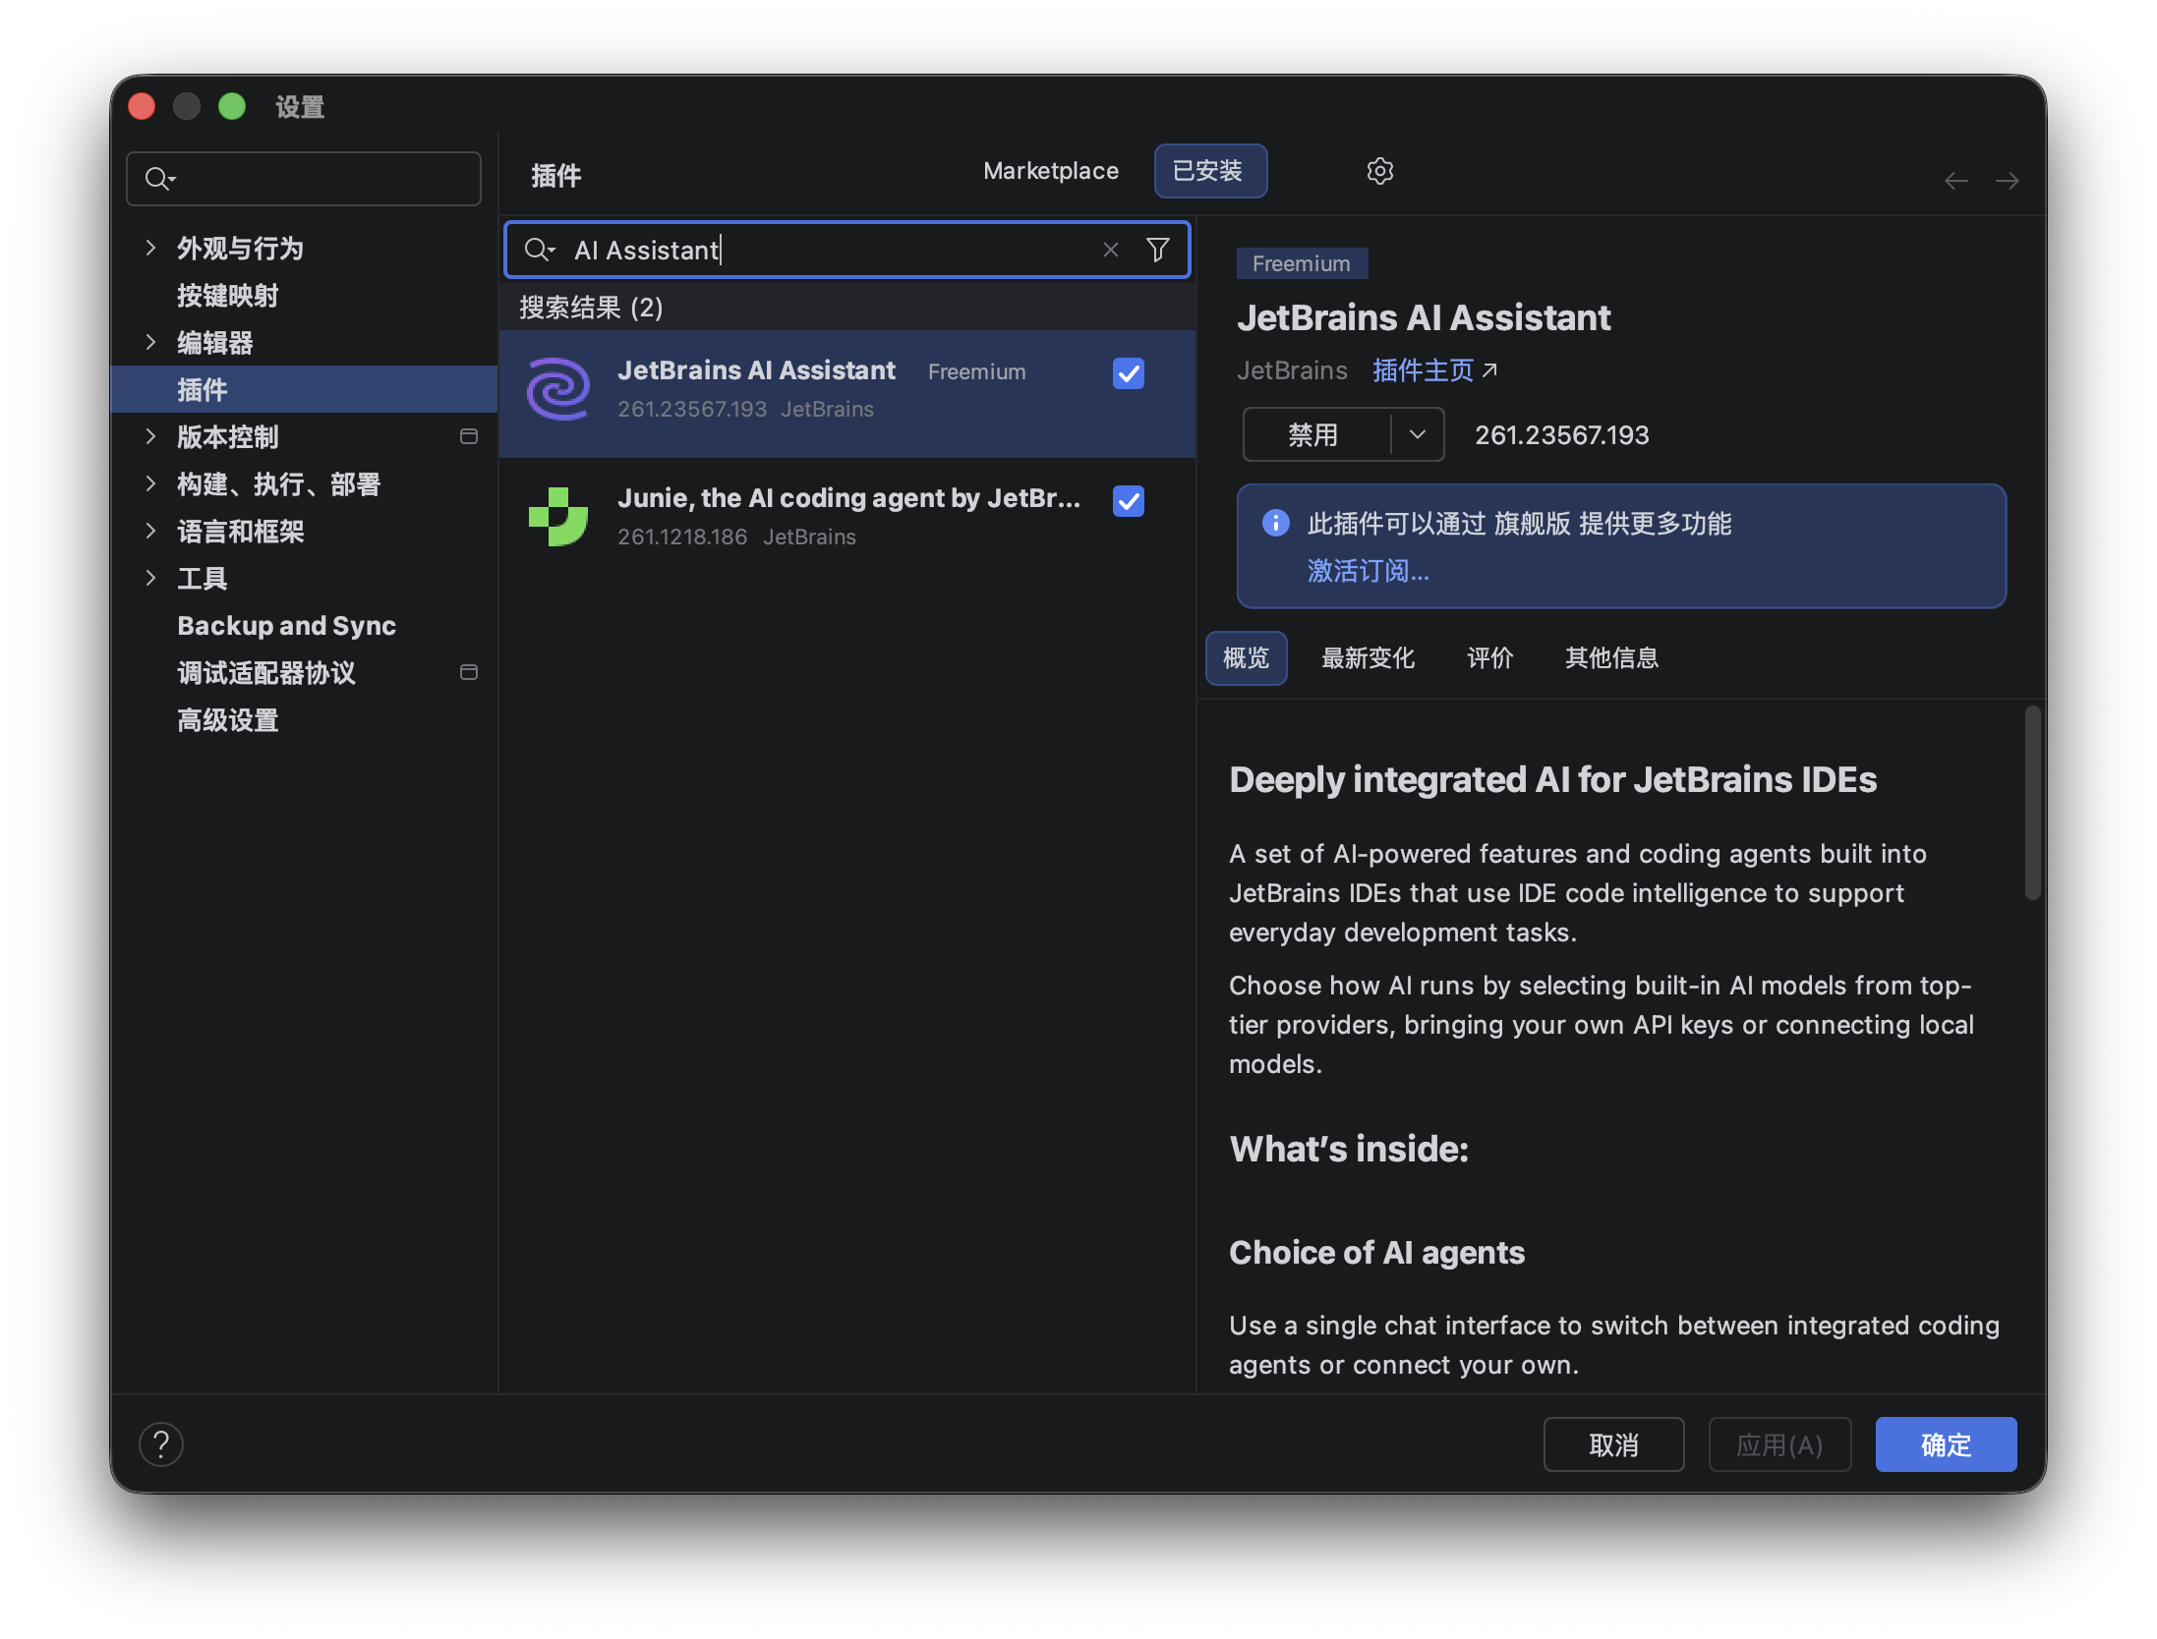Image resolution: width=2157 pixels, height=1639 pixels.
Task: Focus the settings search field
Action: 304,179
